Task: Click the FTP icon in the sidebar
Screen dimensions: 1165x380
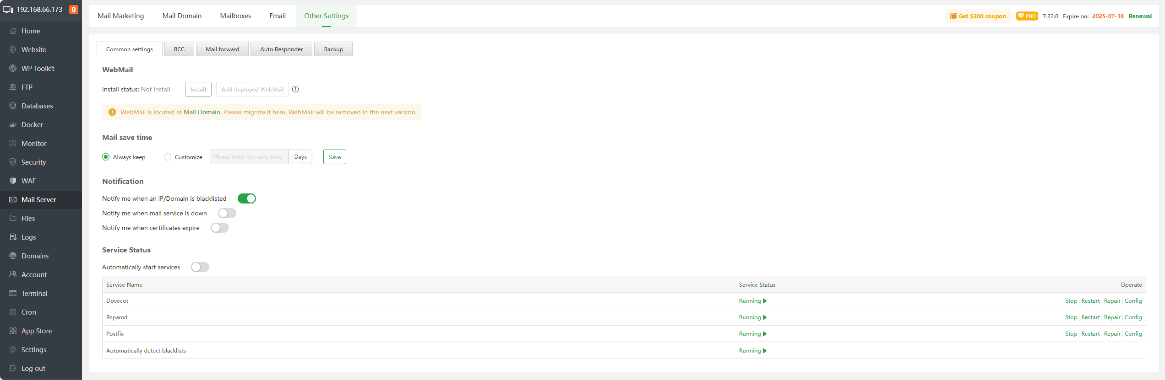Action: (13, 87)
